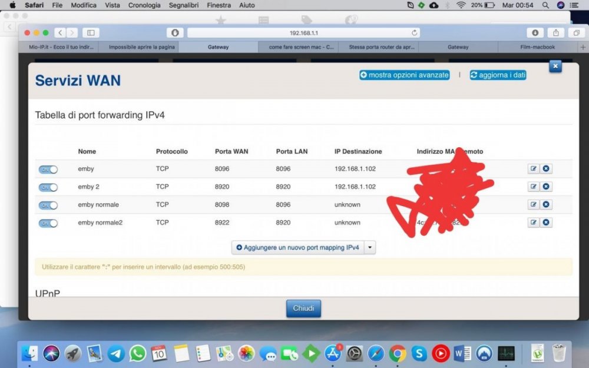This screenshot has width=589, height=368.
Task: Delete the emby port forwarding rule
Action: tap(546, 168)
